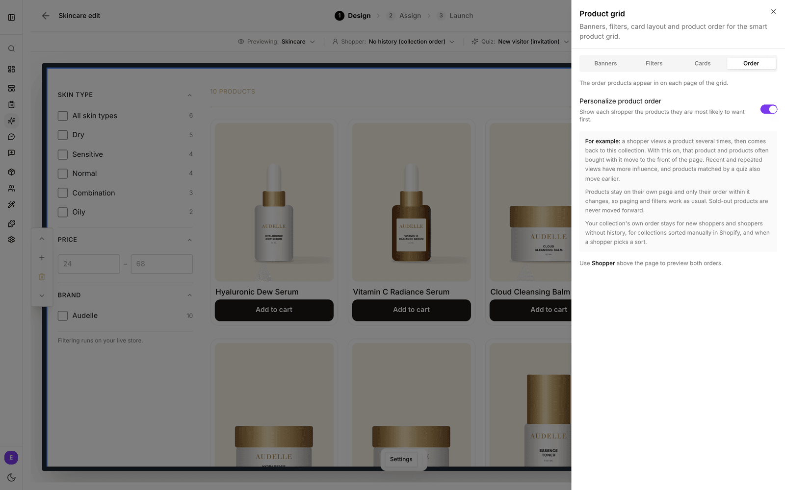Screen dimensions: 785x490
Task: Collapse the Skin Type filter group
Action: pos(189,95)
